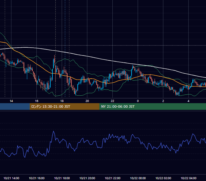The height and width of the screenshot is (181, 206).
Task: Click the 10/22 00:00 time label
Action: (138, 178)
